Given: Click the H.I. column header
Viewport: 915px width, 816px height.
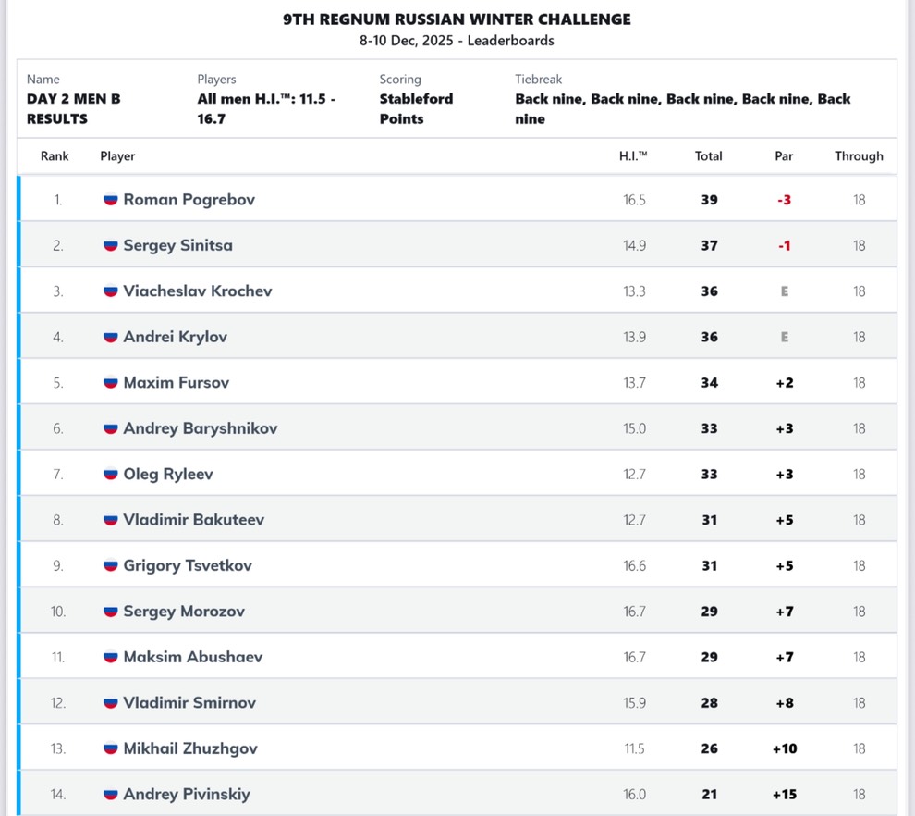Looking at the screenshot, I should coord(633,156).
